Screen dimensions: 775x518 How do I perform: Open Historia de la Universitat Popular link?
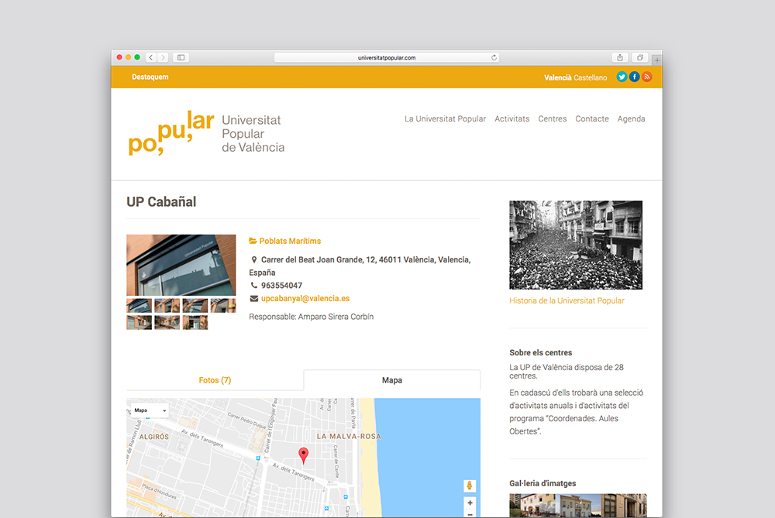tap(567, 300)
